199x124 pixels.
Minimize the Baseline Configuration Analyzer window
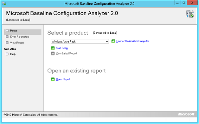(177, 3)
